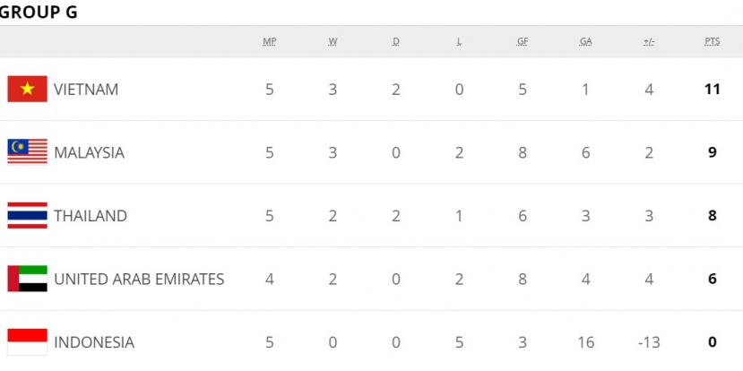This screenshot has height=371, width=743.
Task: Click the GF column header
Action: pos(523,42)
